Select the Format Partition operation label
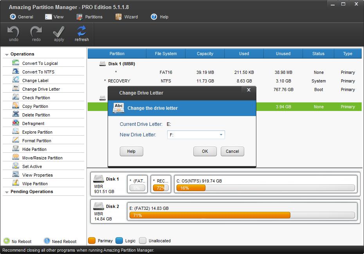This screenshot has height=254, width=364. pyautogui.click(x=37, y=141)
